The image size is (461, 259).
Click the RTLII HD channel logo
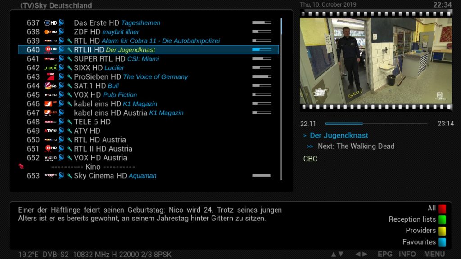(50, 49)
